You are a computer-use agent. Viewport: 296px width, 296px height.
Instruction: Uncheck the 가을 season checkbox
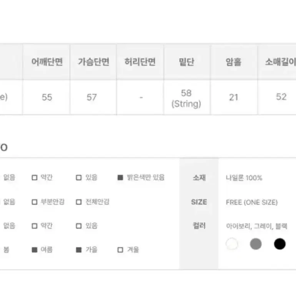coord(79,250)
